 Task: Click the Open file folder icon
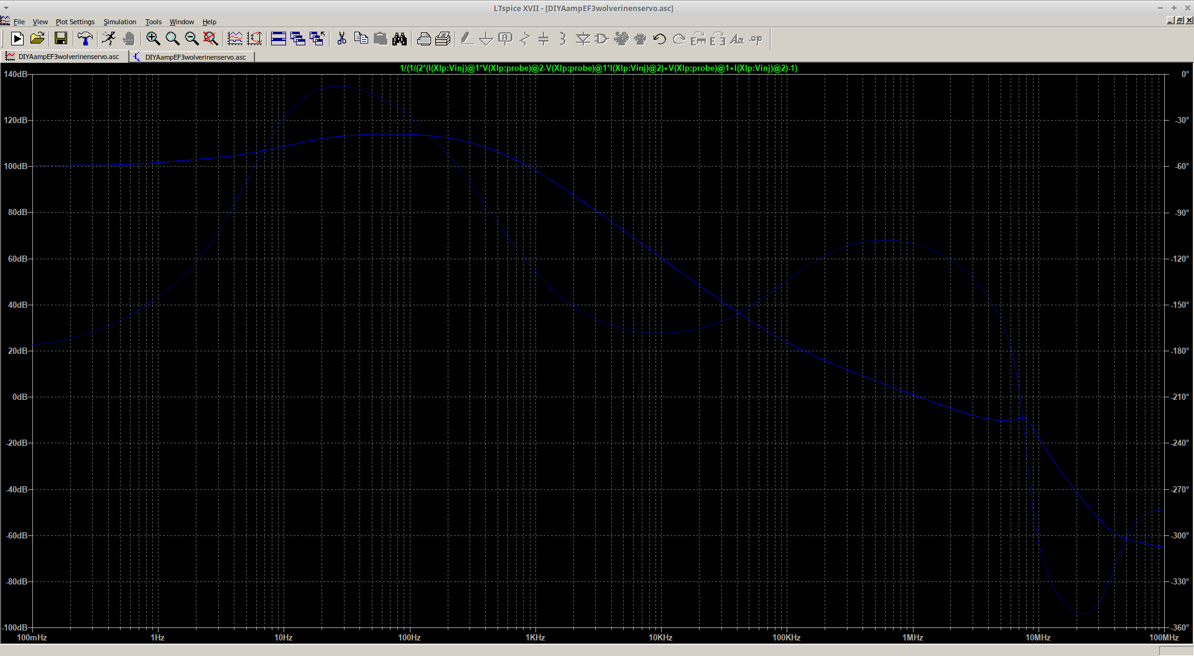point(37,39)
